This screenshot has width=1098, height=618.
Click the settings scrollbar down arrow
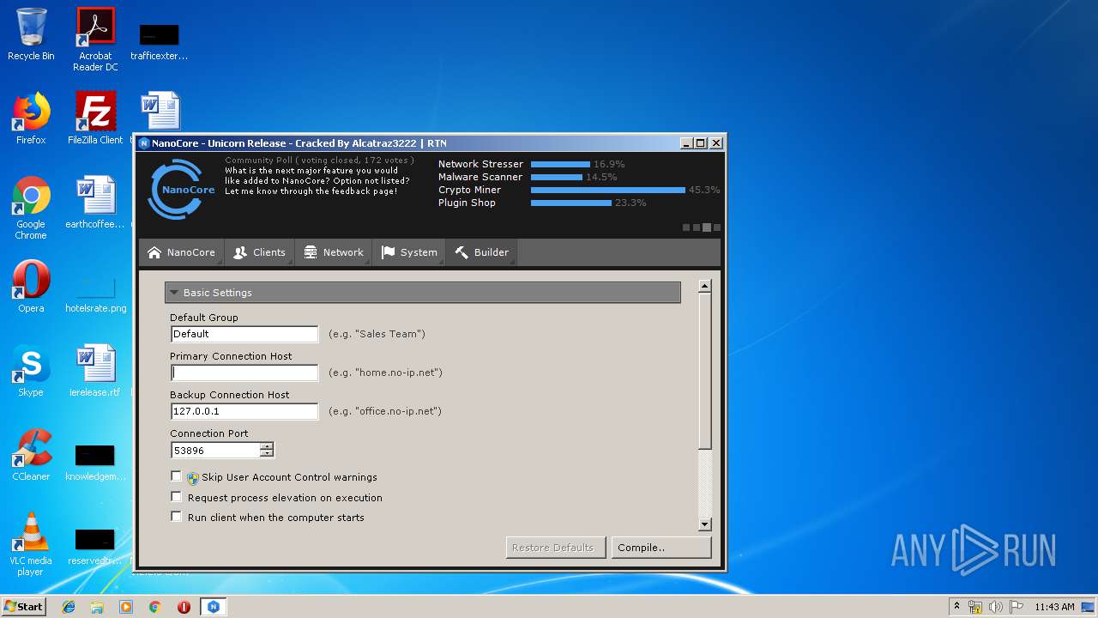pyautogui.click(x=705, y=524)
